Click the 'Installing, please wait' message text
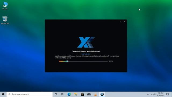Viewport: 172px width, 97px height. pyautogui.click(x=87, y=57)
